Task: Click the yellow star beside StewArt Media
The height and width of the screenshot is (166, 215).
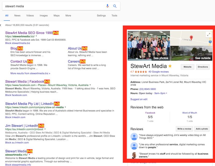Action: coord(170,66)
